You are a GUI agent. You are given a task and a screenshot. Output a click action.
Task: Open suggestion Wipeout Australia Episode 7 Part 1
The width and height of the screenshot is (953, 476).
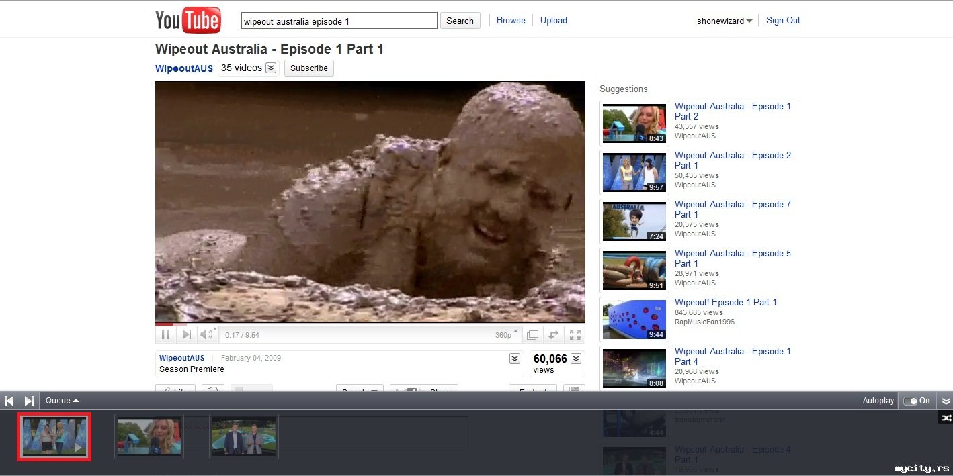pos(733,209)
